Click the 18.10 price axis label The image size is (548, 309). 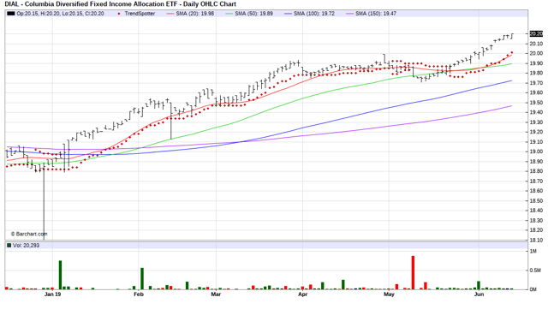[x=536, y=241]
